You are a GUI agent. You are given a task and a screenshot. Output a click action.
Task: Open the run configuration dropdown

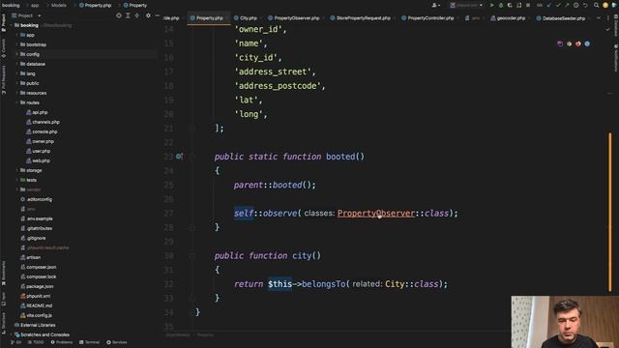466,5
